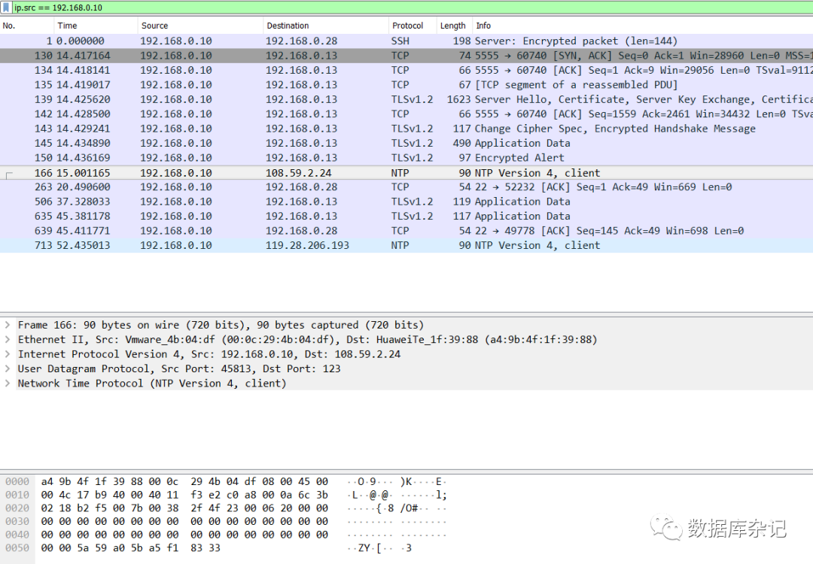Select packet 639 TCP ACK row

(x=406, y=230)
